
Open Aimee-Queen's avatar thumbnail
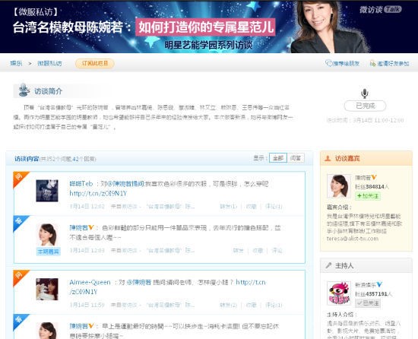click(47, 289)
